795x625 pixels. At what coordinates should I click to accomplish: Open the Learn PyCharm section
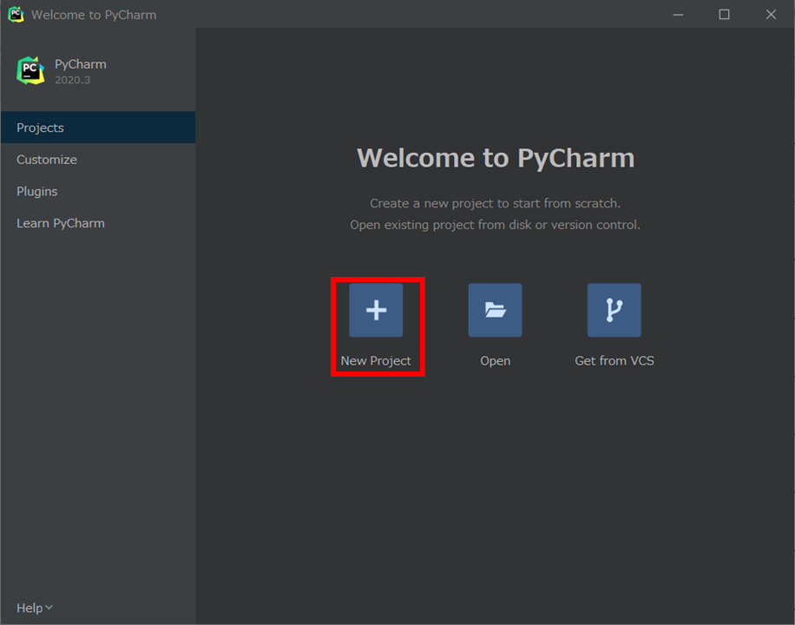pos(60,223)
